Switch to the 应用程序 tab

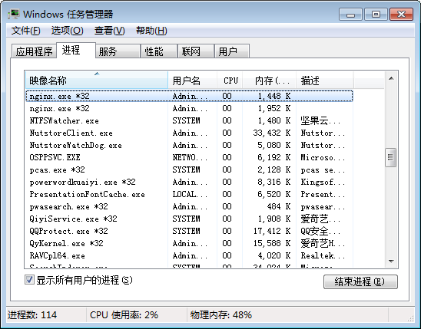[34, 51]
